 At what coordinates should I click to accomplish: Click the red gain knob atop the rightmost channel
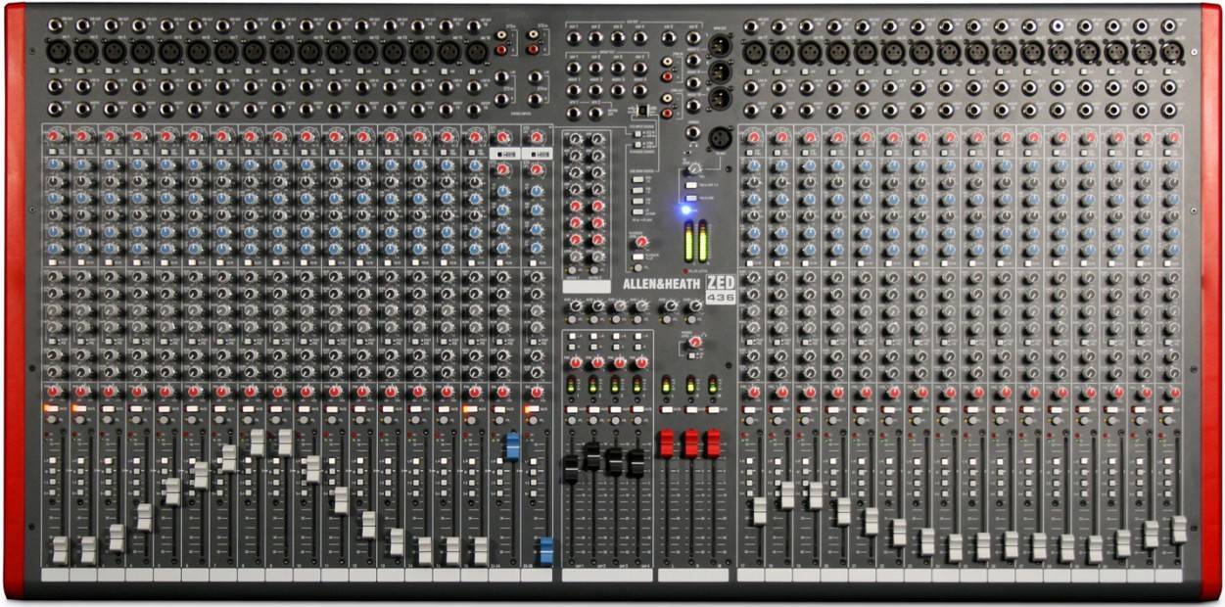click(1173, 138)
